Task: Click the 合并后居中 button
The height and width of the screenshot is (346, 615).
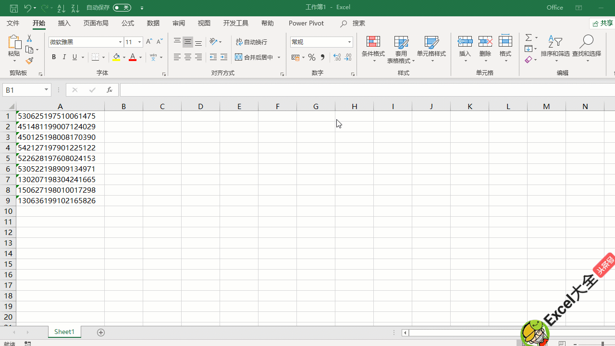Action: coord(254,58)
